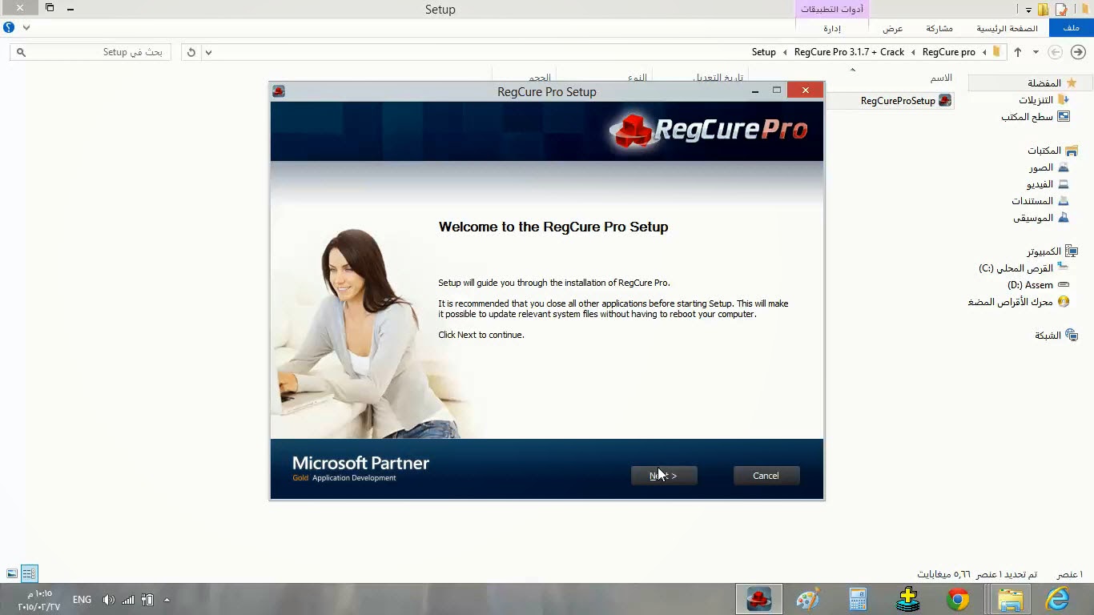Select الشبكة (Network) in navigation pane
The width and height of the screenshot is (1094, 615).
[1048, 336]
